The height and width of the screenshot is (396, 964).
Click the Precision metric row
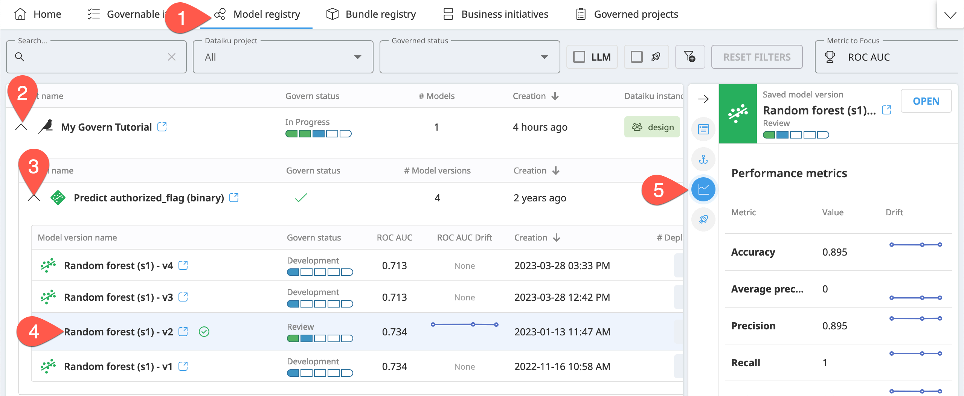pos(838,326)
